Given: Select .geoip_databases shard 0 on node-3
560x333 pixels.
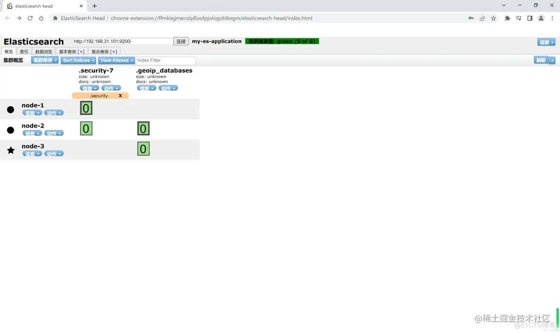Looking at the screenshot, I should pyautogui.click(x=143, y=149).
